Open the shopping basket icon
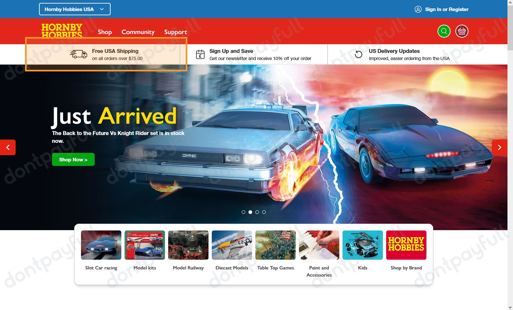The height and width of the screenshot is (310, 513). 462,31
